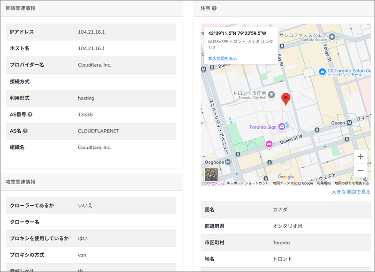Click the 攻撃関連情報 panel heading

tap(21, 182)
